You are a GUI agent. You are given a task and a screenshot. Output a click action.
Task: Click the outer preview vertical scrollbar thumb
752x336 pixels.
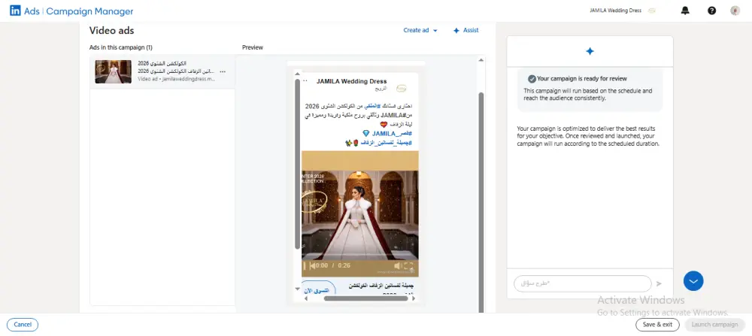click(x=481, y=201)
